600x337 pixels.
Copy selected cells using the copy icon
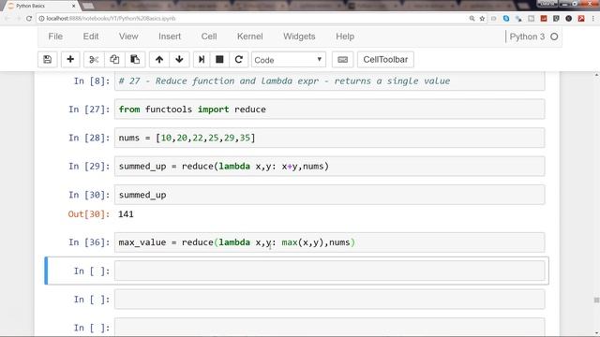pos(114,60)
